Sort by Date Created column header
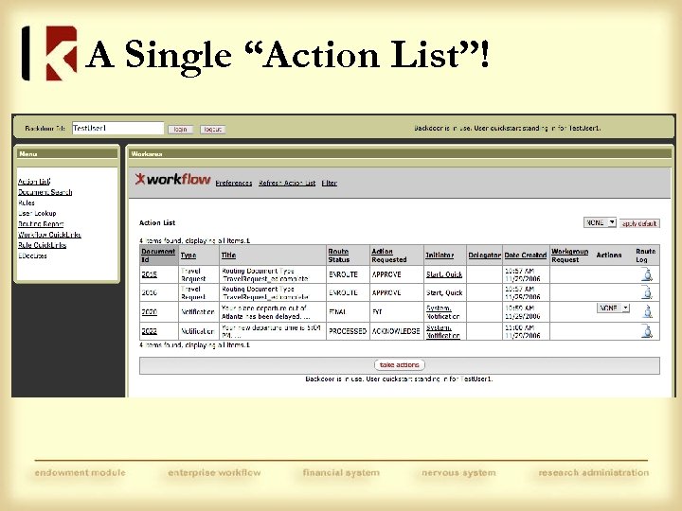682x511 pixels. point(526,255)
